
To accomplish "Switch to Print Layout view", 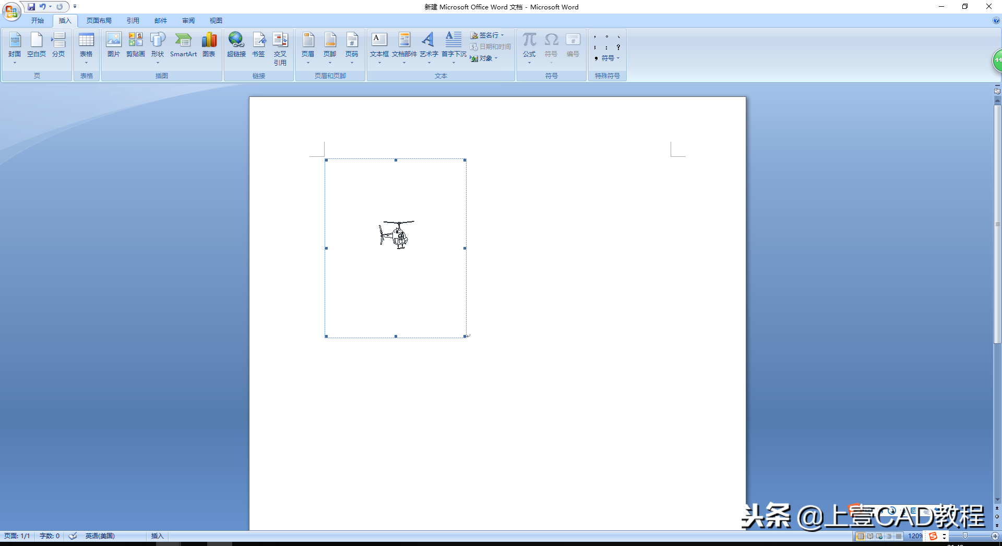I will [x=861, y=536].
